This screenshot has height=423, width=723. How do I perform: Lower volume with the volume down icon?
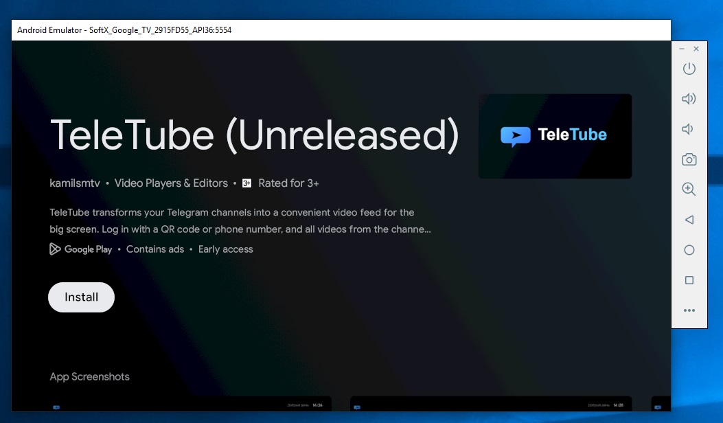pyautogui.click(x=687, y=129)
